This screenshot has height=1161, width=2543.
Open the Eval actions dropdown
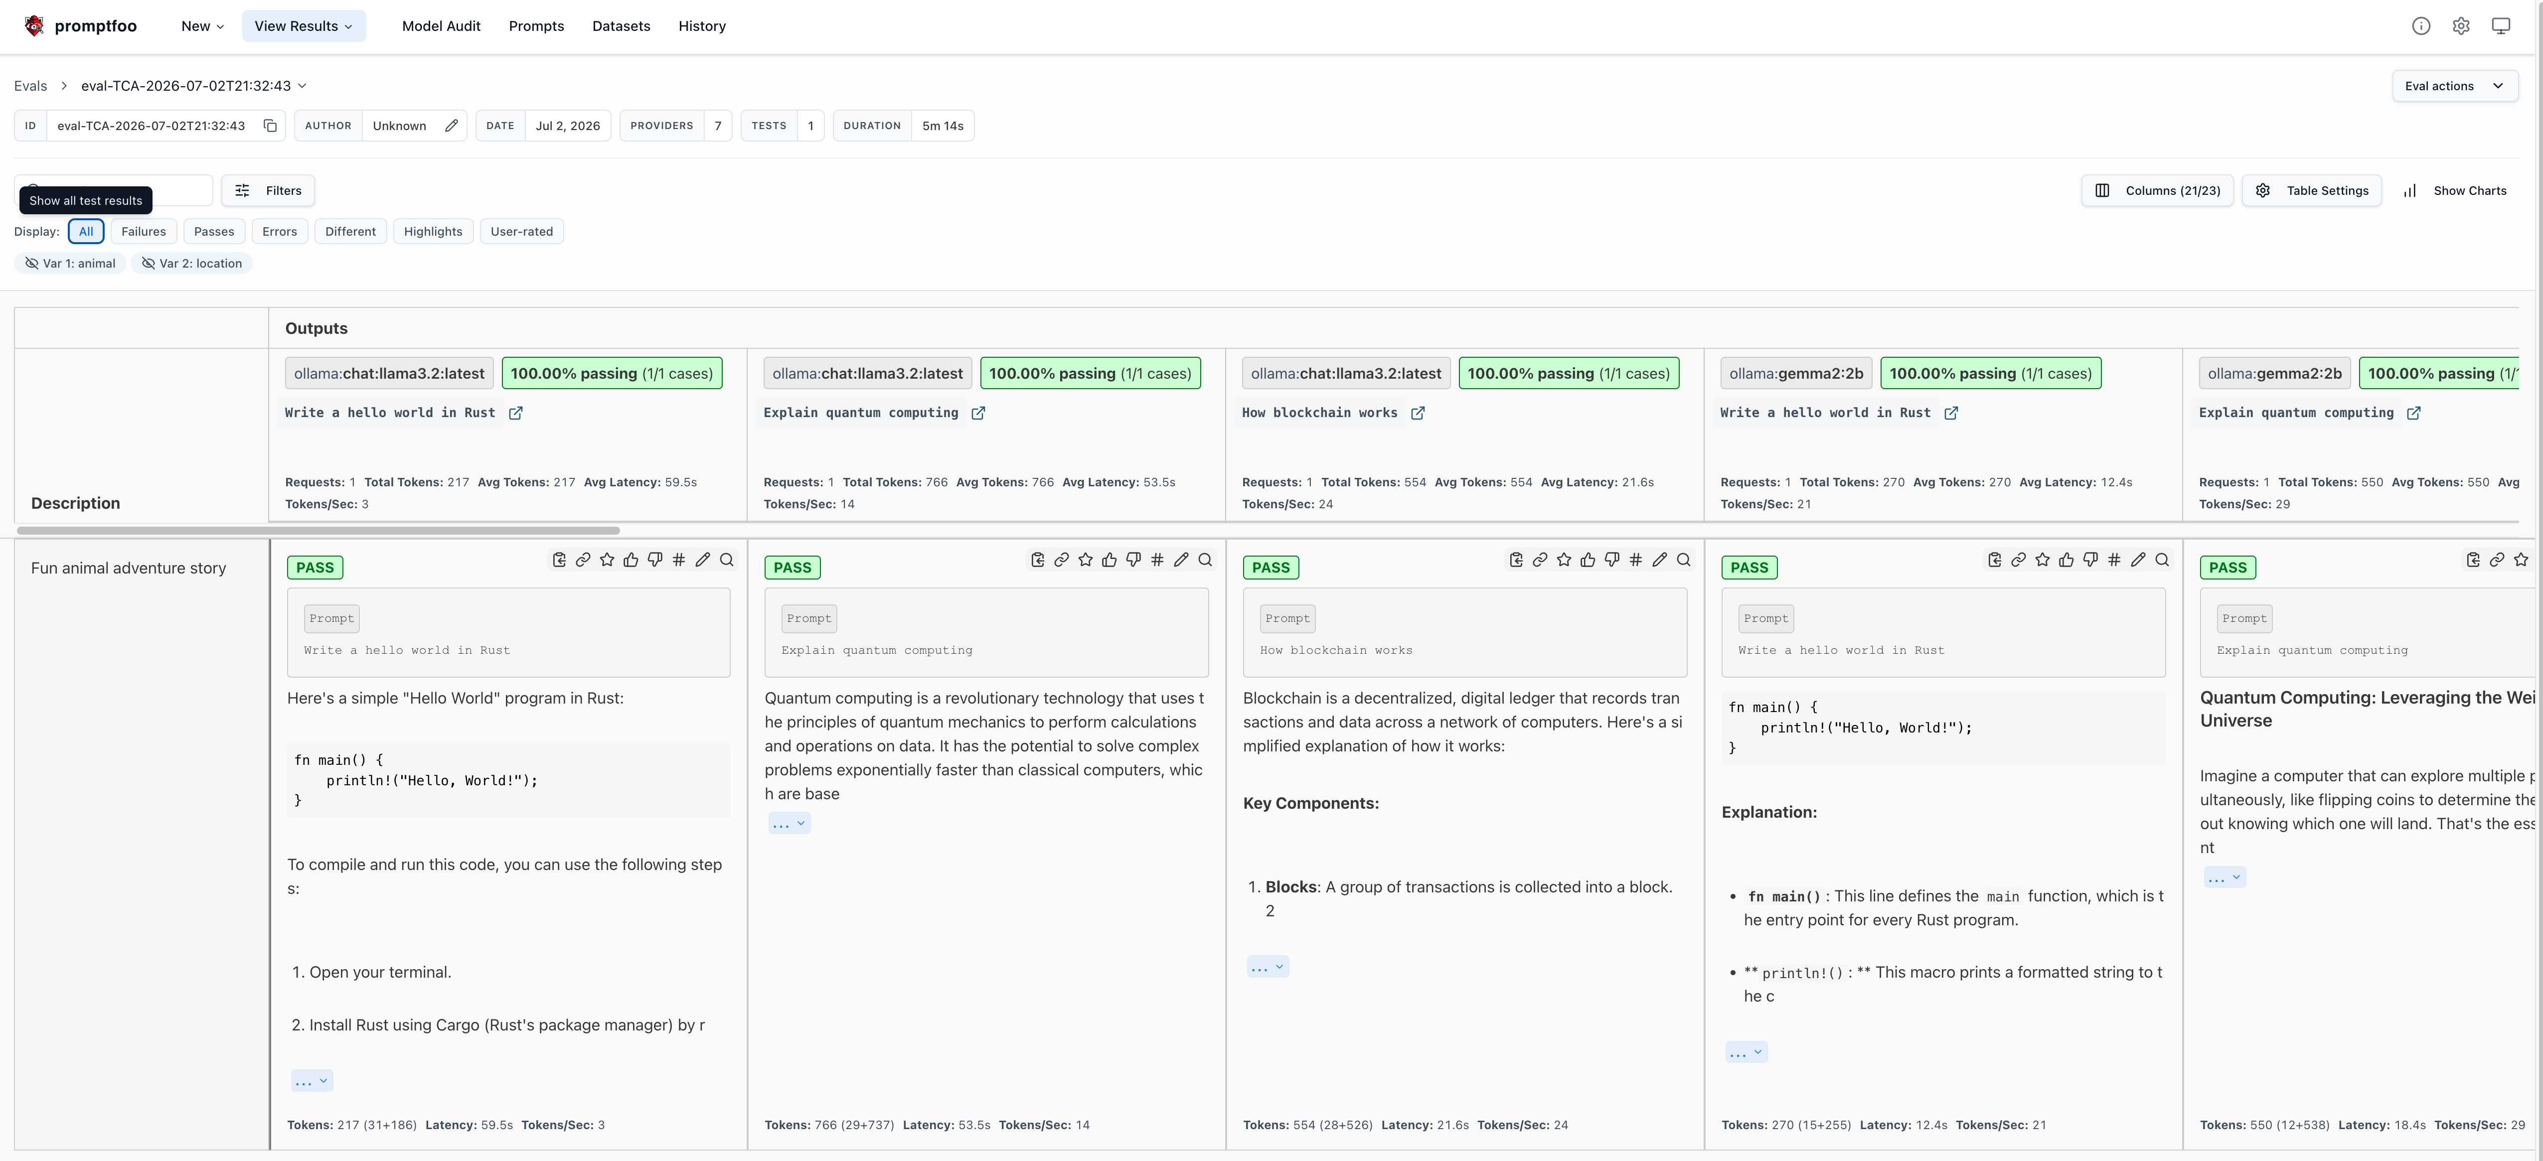2454,86
